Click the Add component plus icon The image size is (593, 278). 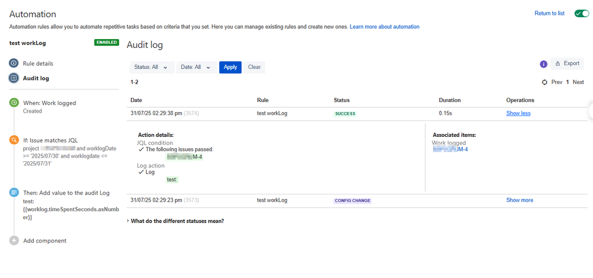14,240
